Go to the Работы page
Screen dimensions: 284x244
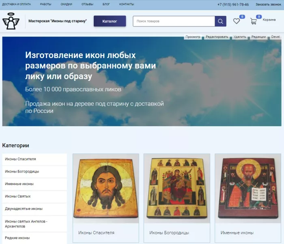[45, 4]
